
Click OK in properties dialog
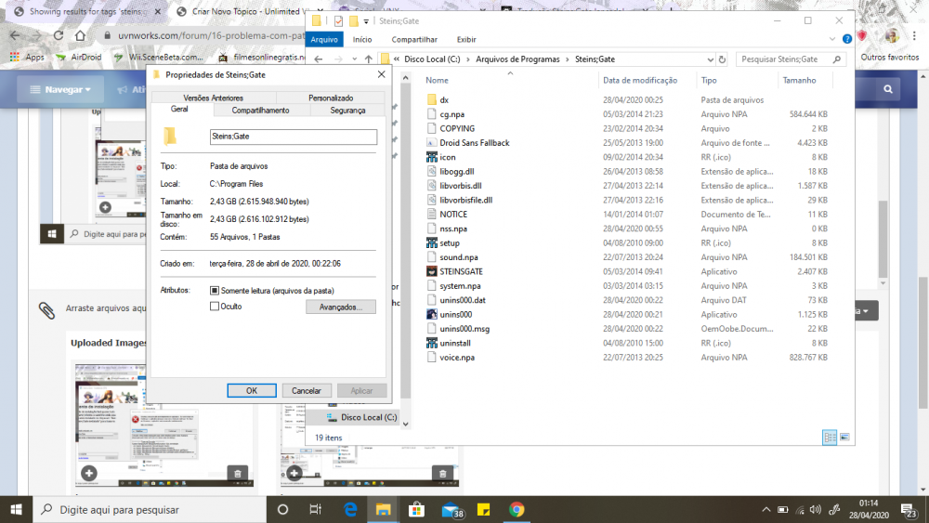pos(251,390)
